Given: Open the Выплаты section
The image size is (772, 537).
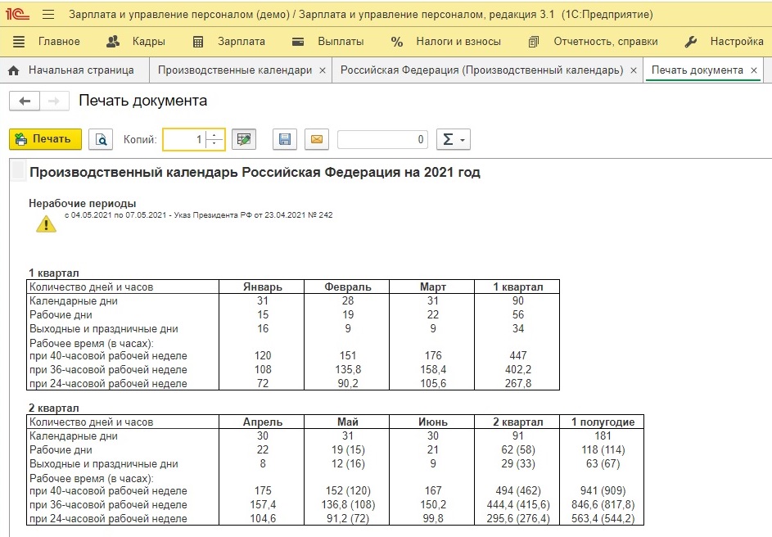Looking at the screenshot, I should pos(328,42).
